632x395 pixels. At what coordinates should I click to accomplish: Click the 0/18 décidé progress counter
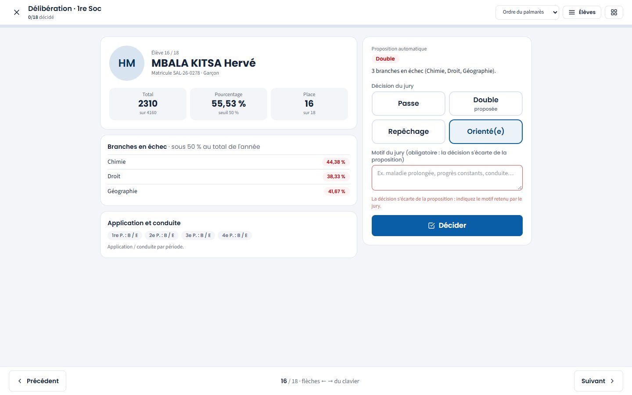41,18
